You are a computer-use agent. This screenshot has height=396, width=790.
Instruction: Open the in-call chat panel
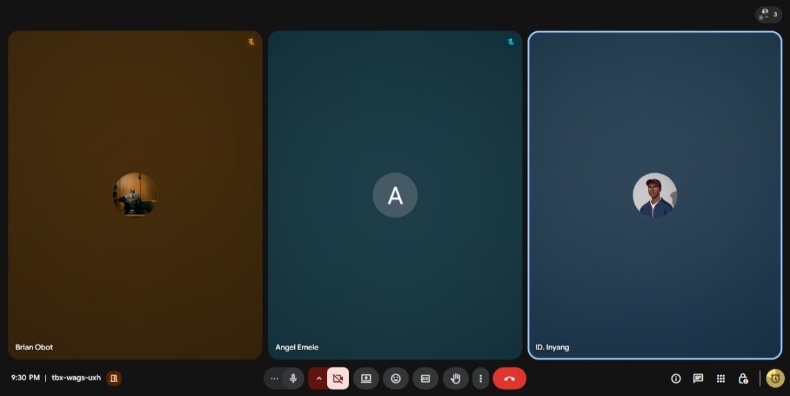pos(698,378)
